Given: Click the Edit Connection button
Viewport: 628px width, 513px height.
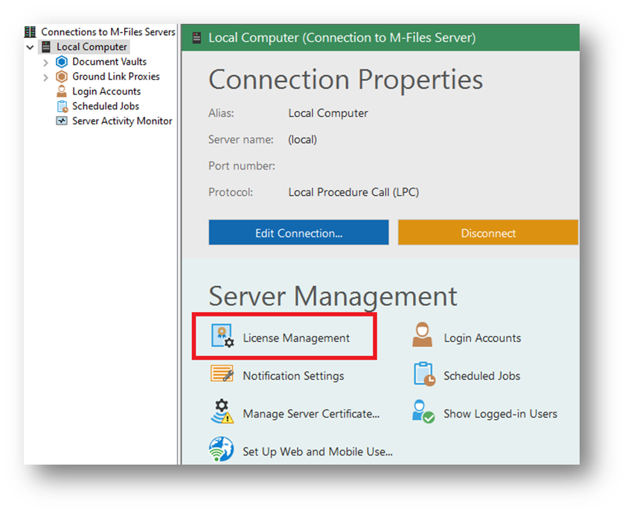Looking at the screenshot, I should 299,232.
